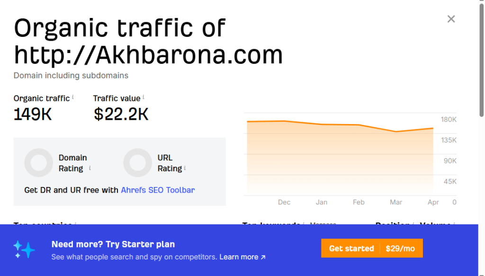Click the http://Akhbarona.com heading text

click(x=148, y=54)
